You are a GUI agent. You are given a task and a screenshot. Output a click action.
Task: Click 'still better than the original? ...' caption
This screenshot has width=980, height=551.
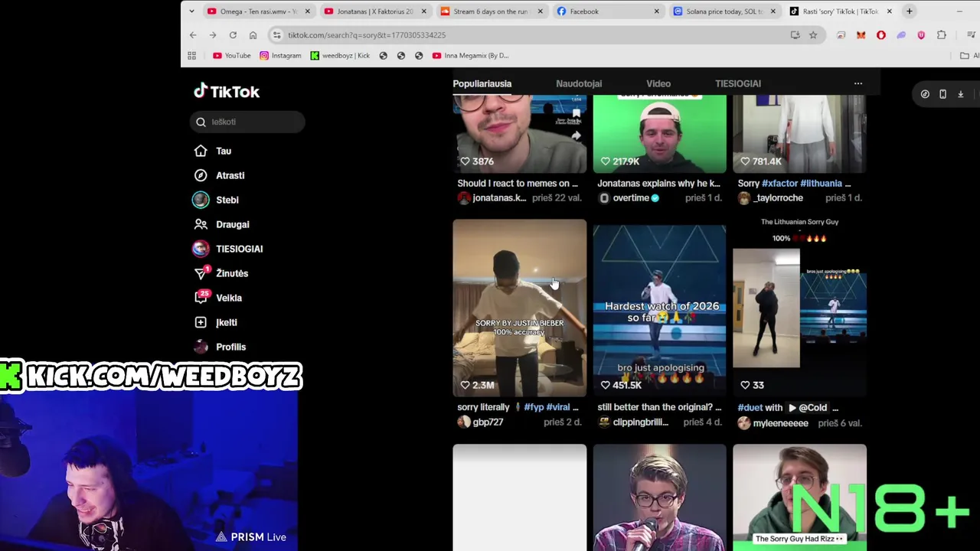(659, 407)
